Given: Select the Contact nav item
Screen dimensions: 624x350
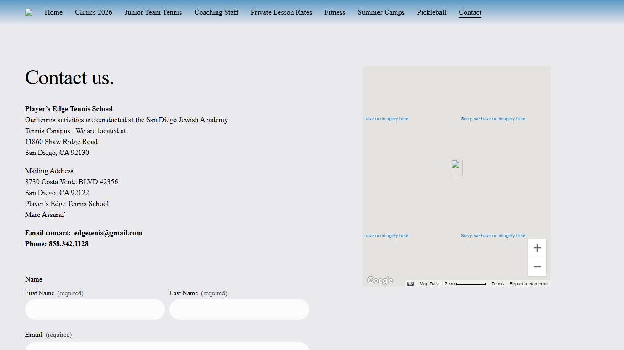Looking at the screenshot, I should pos(470,12).
